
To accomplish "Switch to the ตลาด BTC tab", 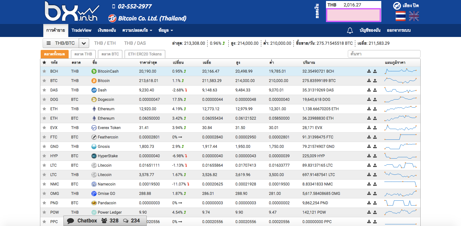I will point(110,54).
